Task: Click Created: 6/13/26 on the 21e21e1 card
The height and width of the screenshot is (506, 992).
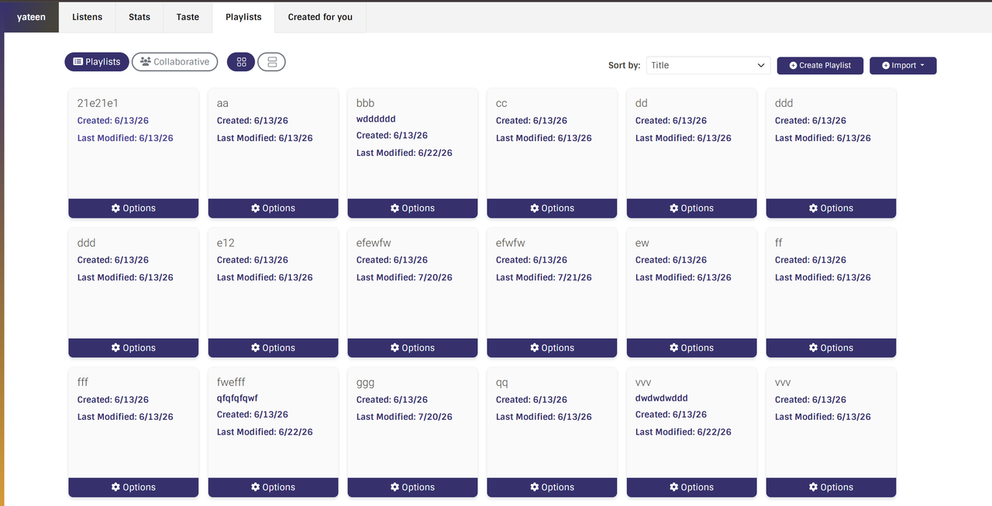Action: click(x=113, y=121)
